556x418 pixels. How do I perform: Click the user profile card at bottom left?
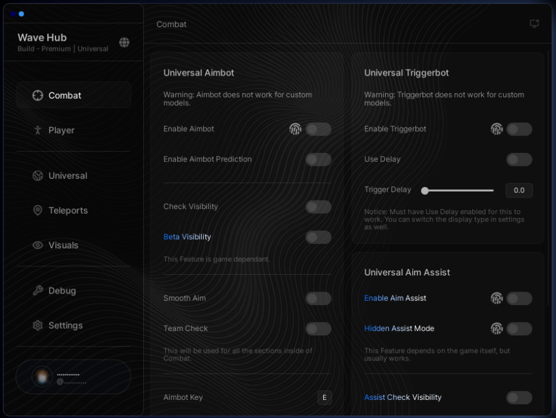pyautogui.click(x=73, y=377)
